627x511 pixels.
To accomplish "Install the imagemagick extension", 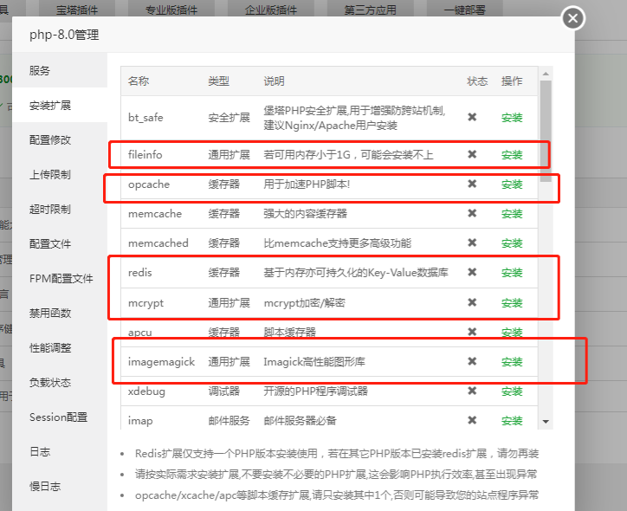I will 512,362.
